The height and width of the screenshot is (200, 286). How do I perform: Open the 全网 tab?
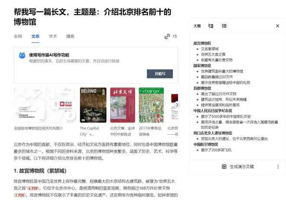click(18, 36)
